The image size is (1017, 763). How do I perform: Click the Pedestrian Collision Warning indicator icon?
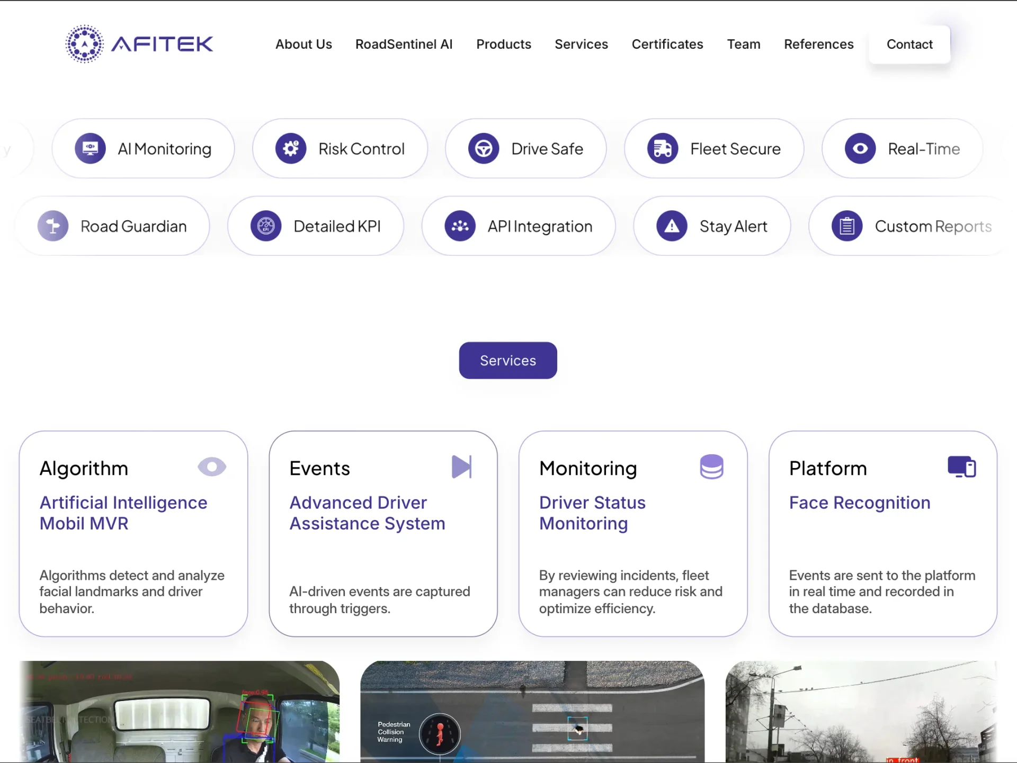click(440, 734)
